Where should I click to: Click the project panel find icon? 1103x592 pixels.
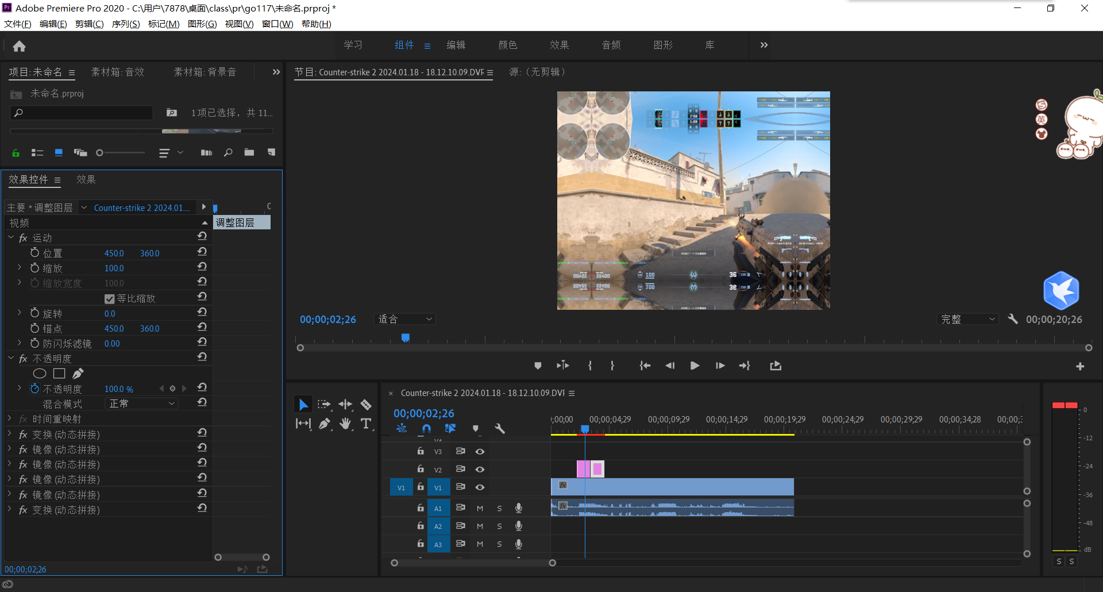coord(228,152)
